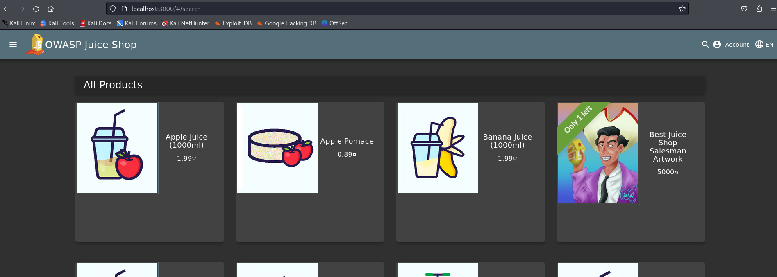Expand the Account menu
Viewport: 777px width, 277px height.
(731, 45)
